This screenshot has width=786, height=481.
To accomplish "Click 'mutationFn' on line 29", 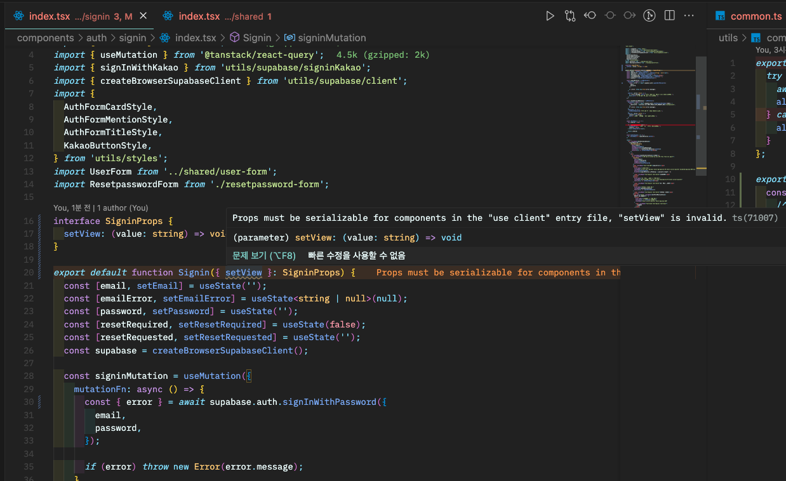I will pyautogui.click(x=100, y=389).
